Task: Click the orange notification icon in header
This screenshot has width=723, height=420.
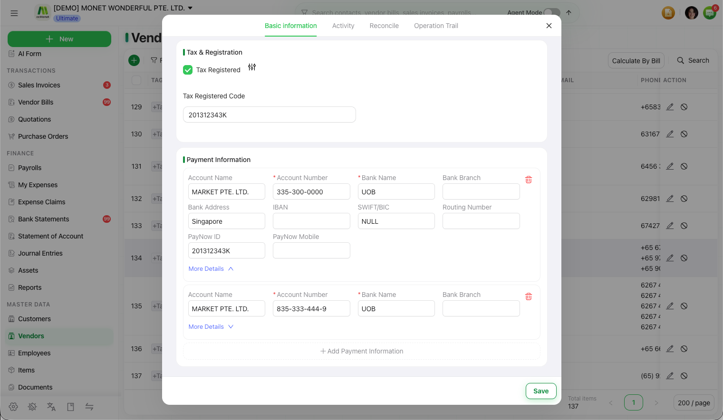Action: (668, 13)
